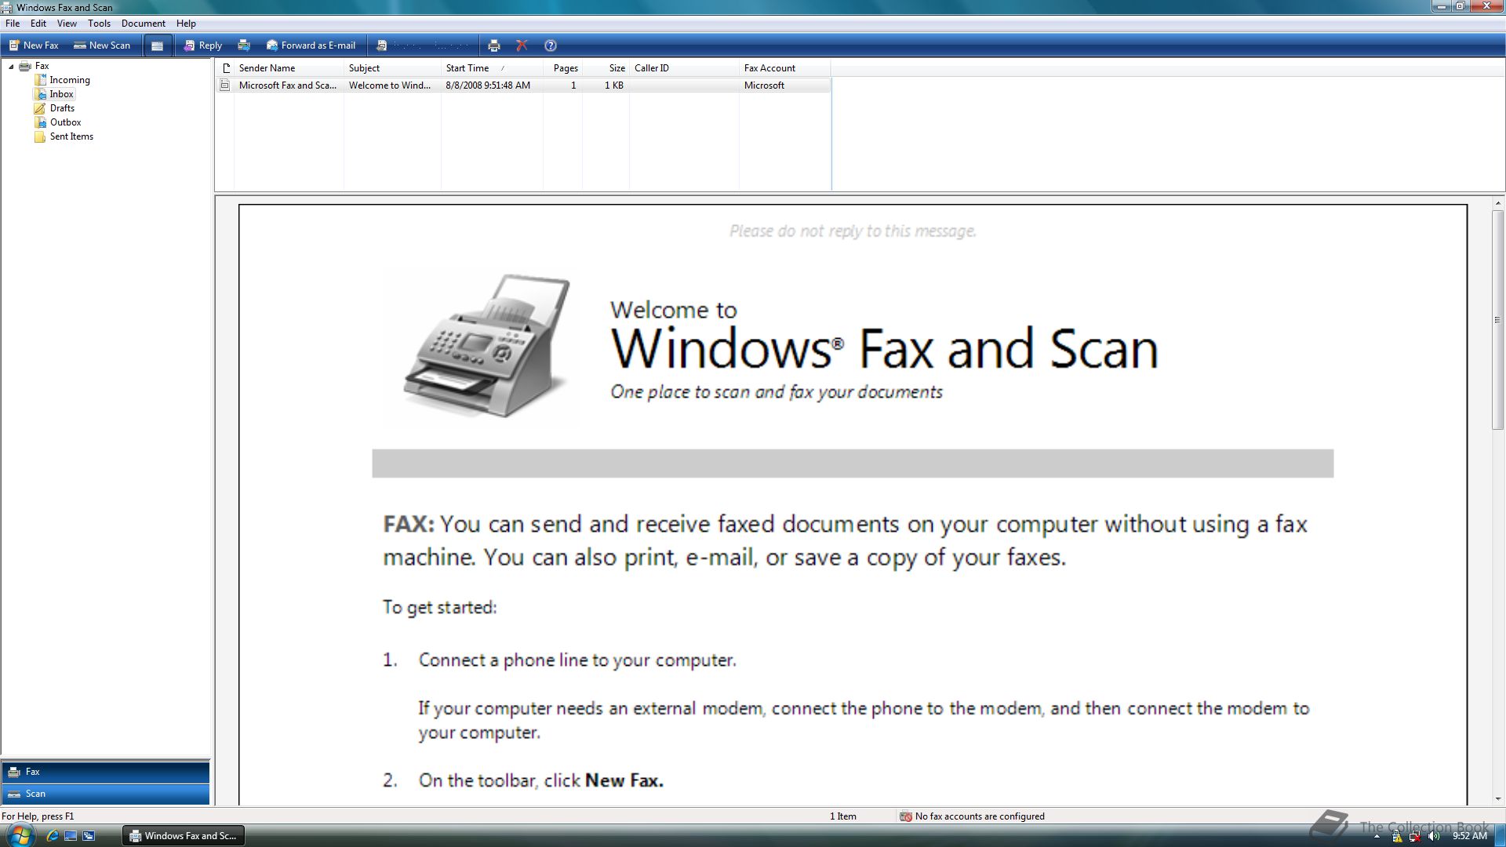Click the 9:52 AM system clock
Image resolution: width=1506 pixels, height=847 pixels.
[1470, 836]
